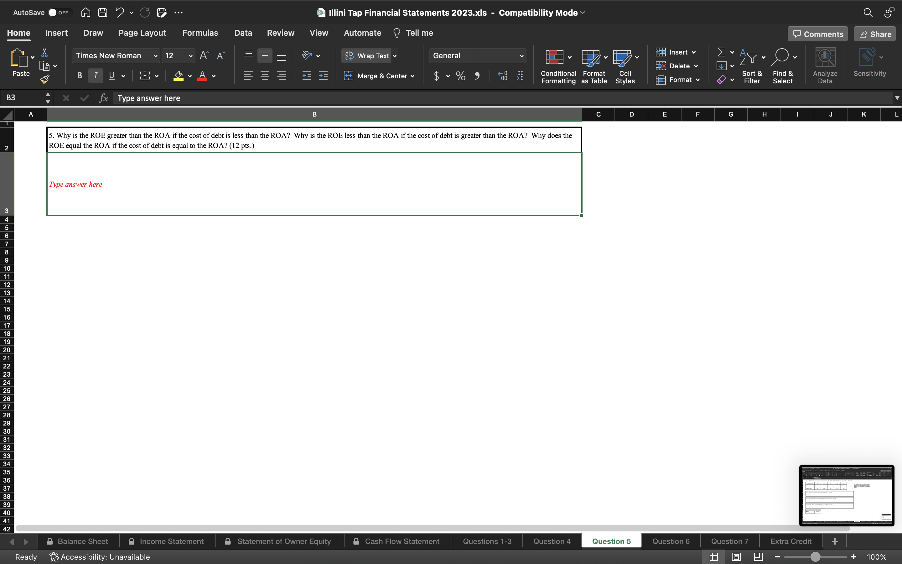Click the Merge & Center icon
The width and height of the screenshot is (902, 564).
coord(349,76)
